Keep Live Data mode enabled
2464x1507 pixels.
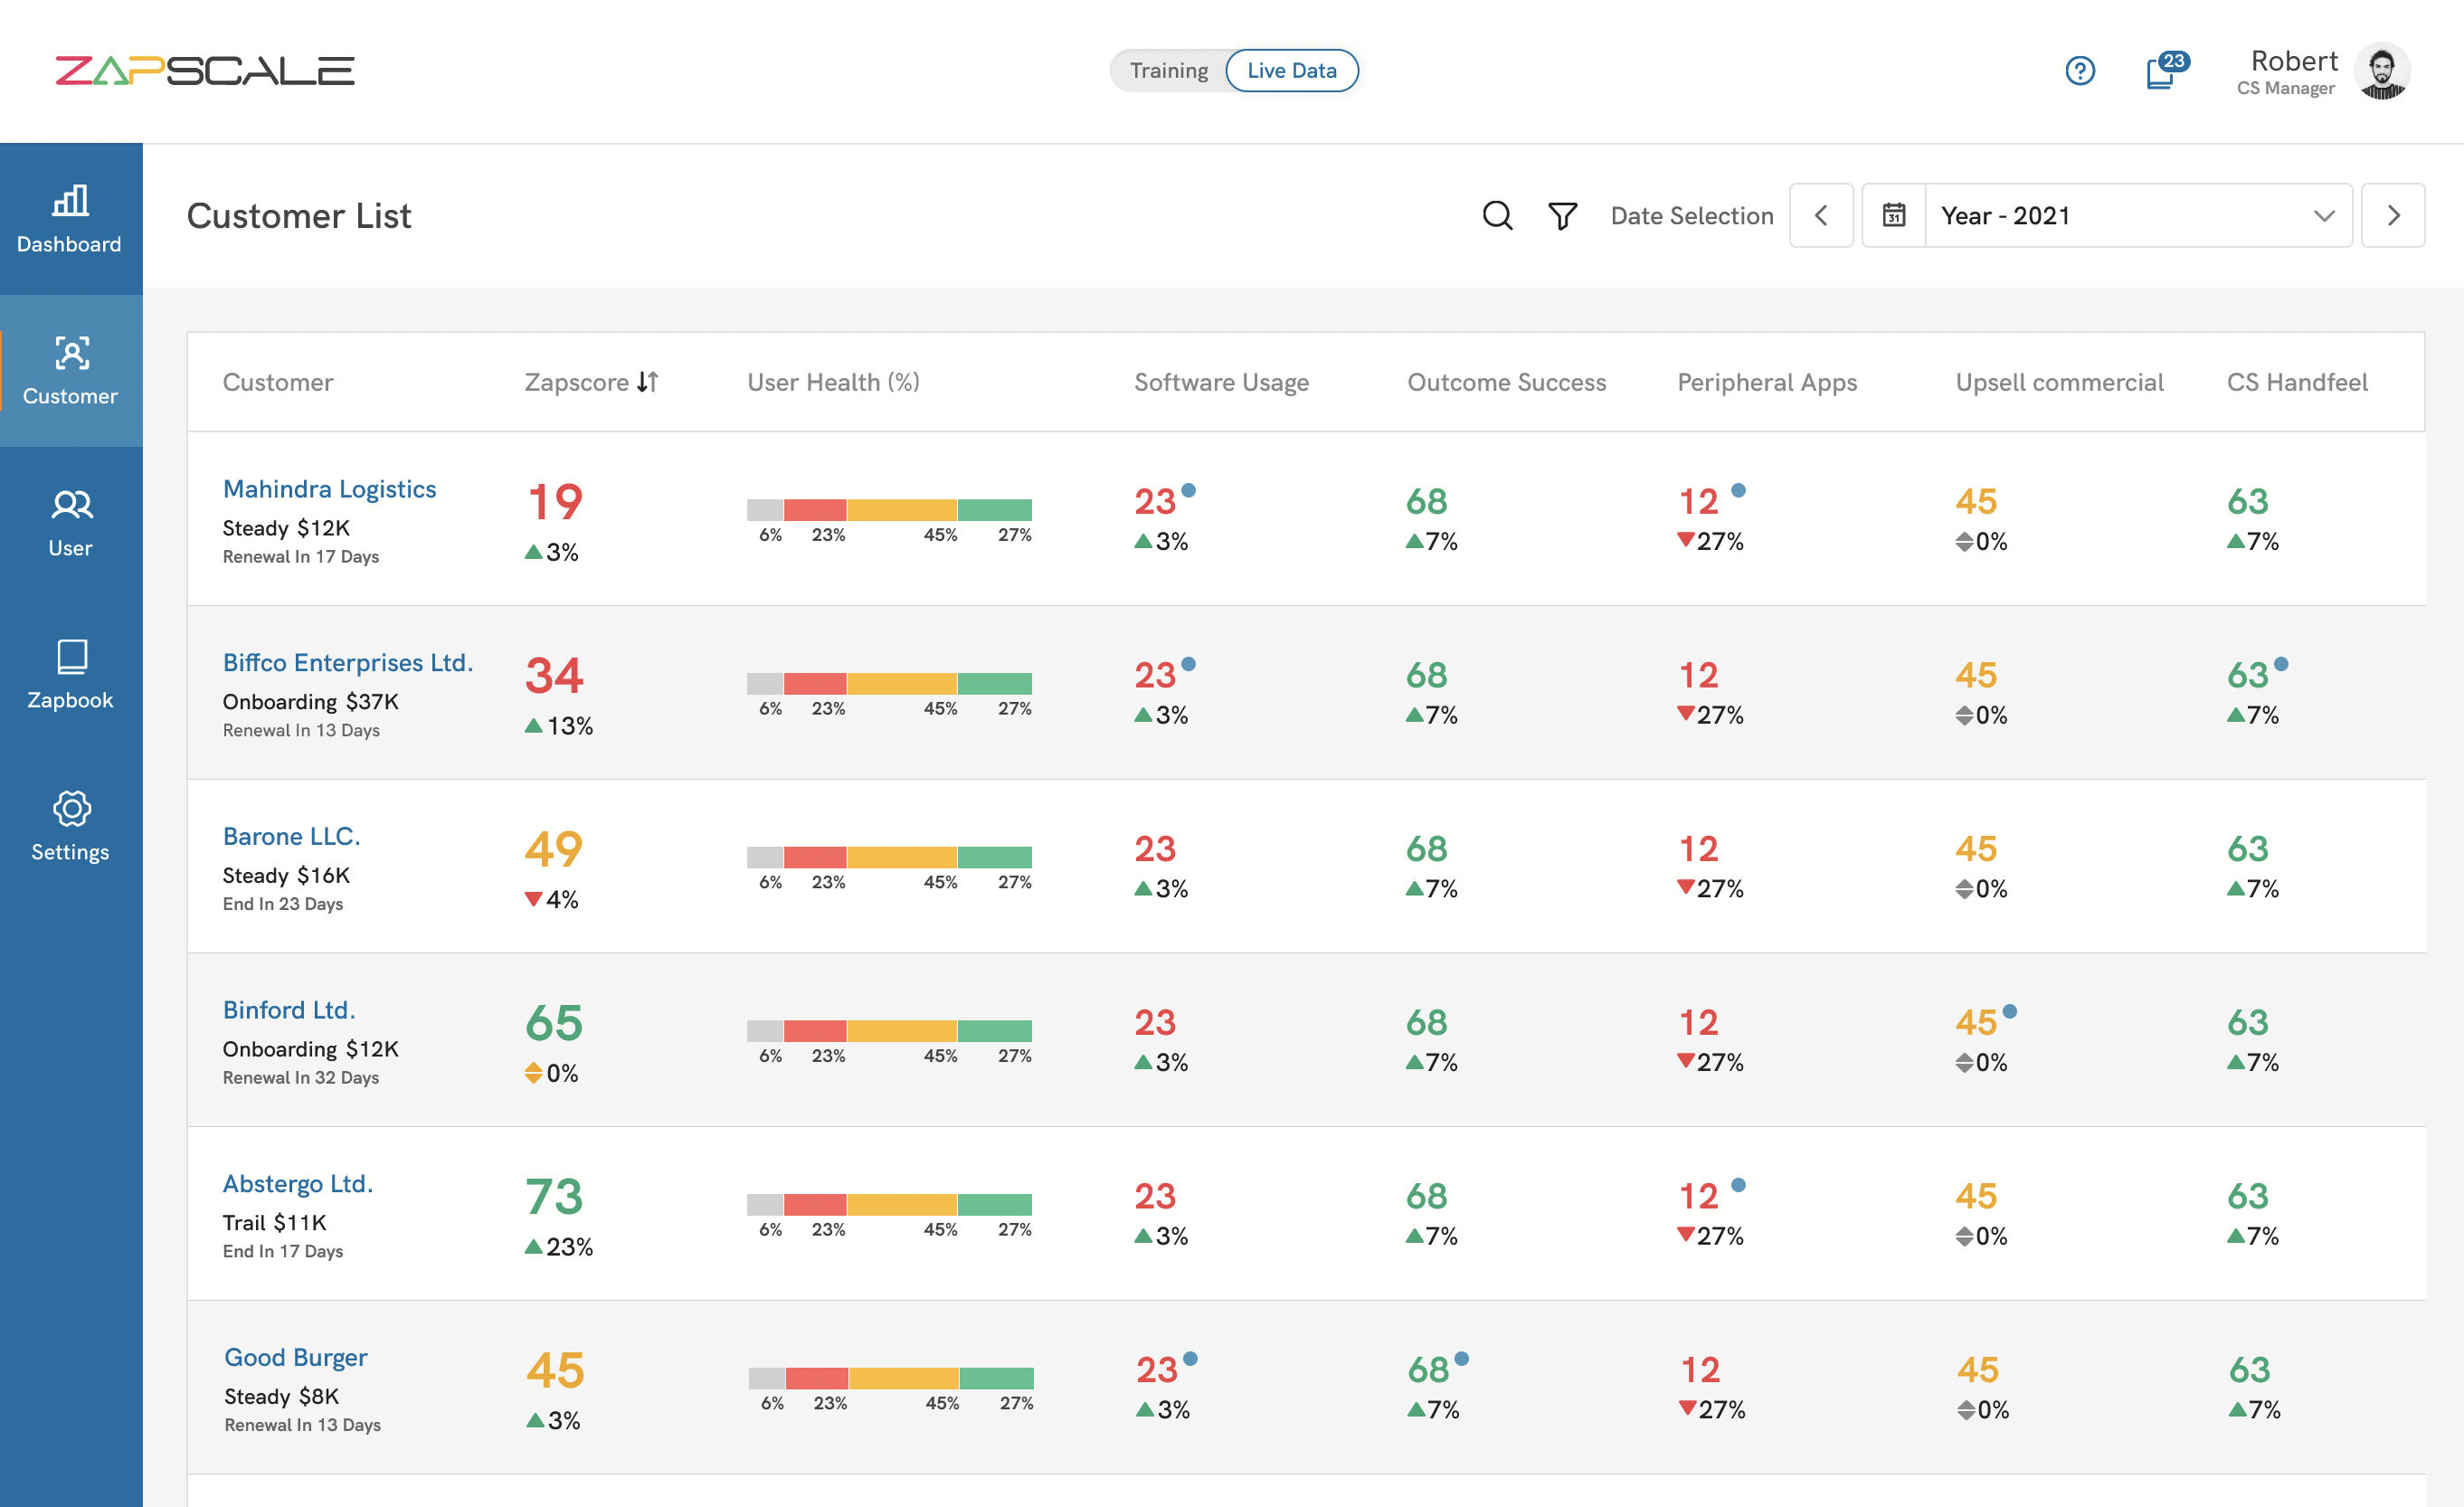tap(1292, 70)
